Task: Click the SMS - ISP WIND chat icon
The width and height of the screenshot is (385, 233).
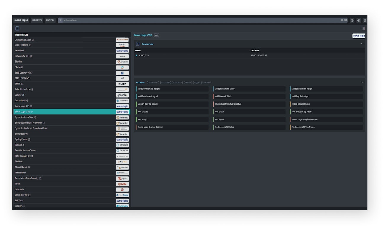Action: pyautogui.click(x=122, y=79)
